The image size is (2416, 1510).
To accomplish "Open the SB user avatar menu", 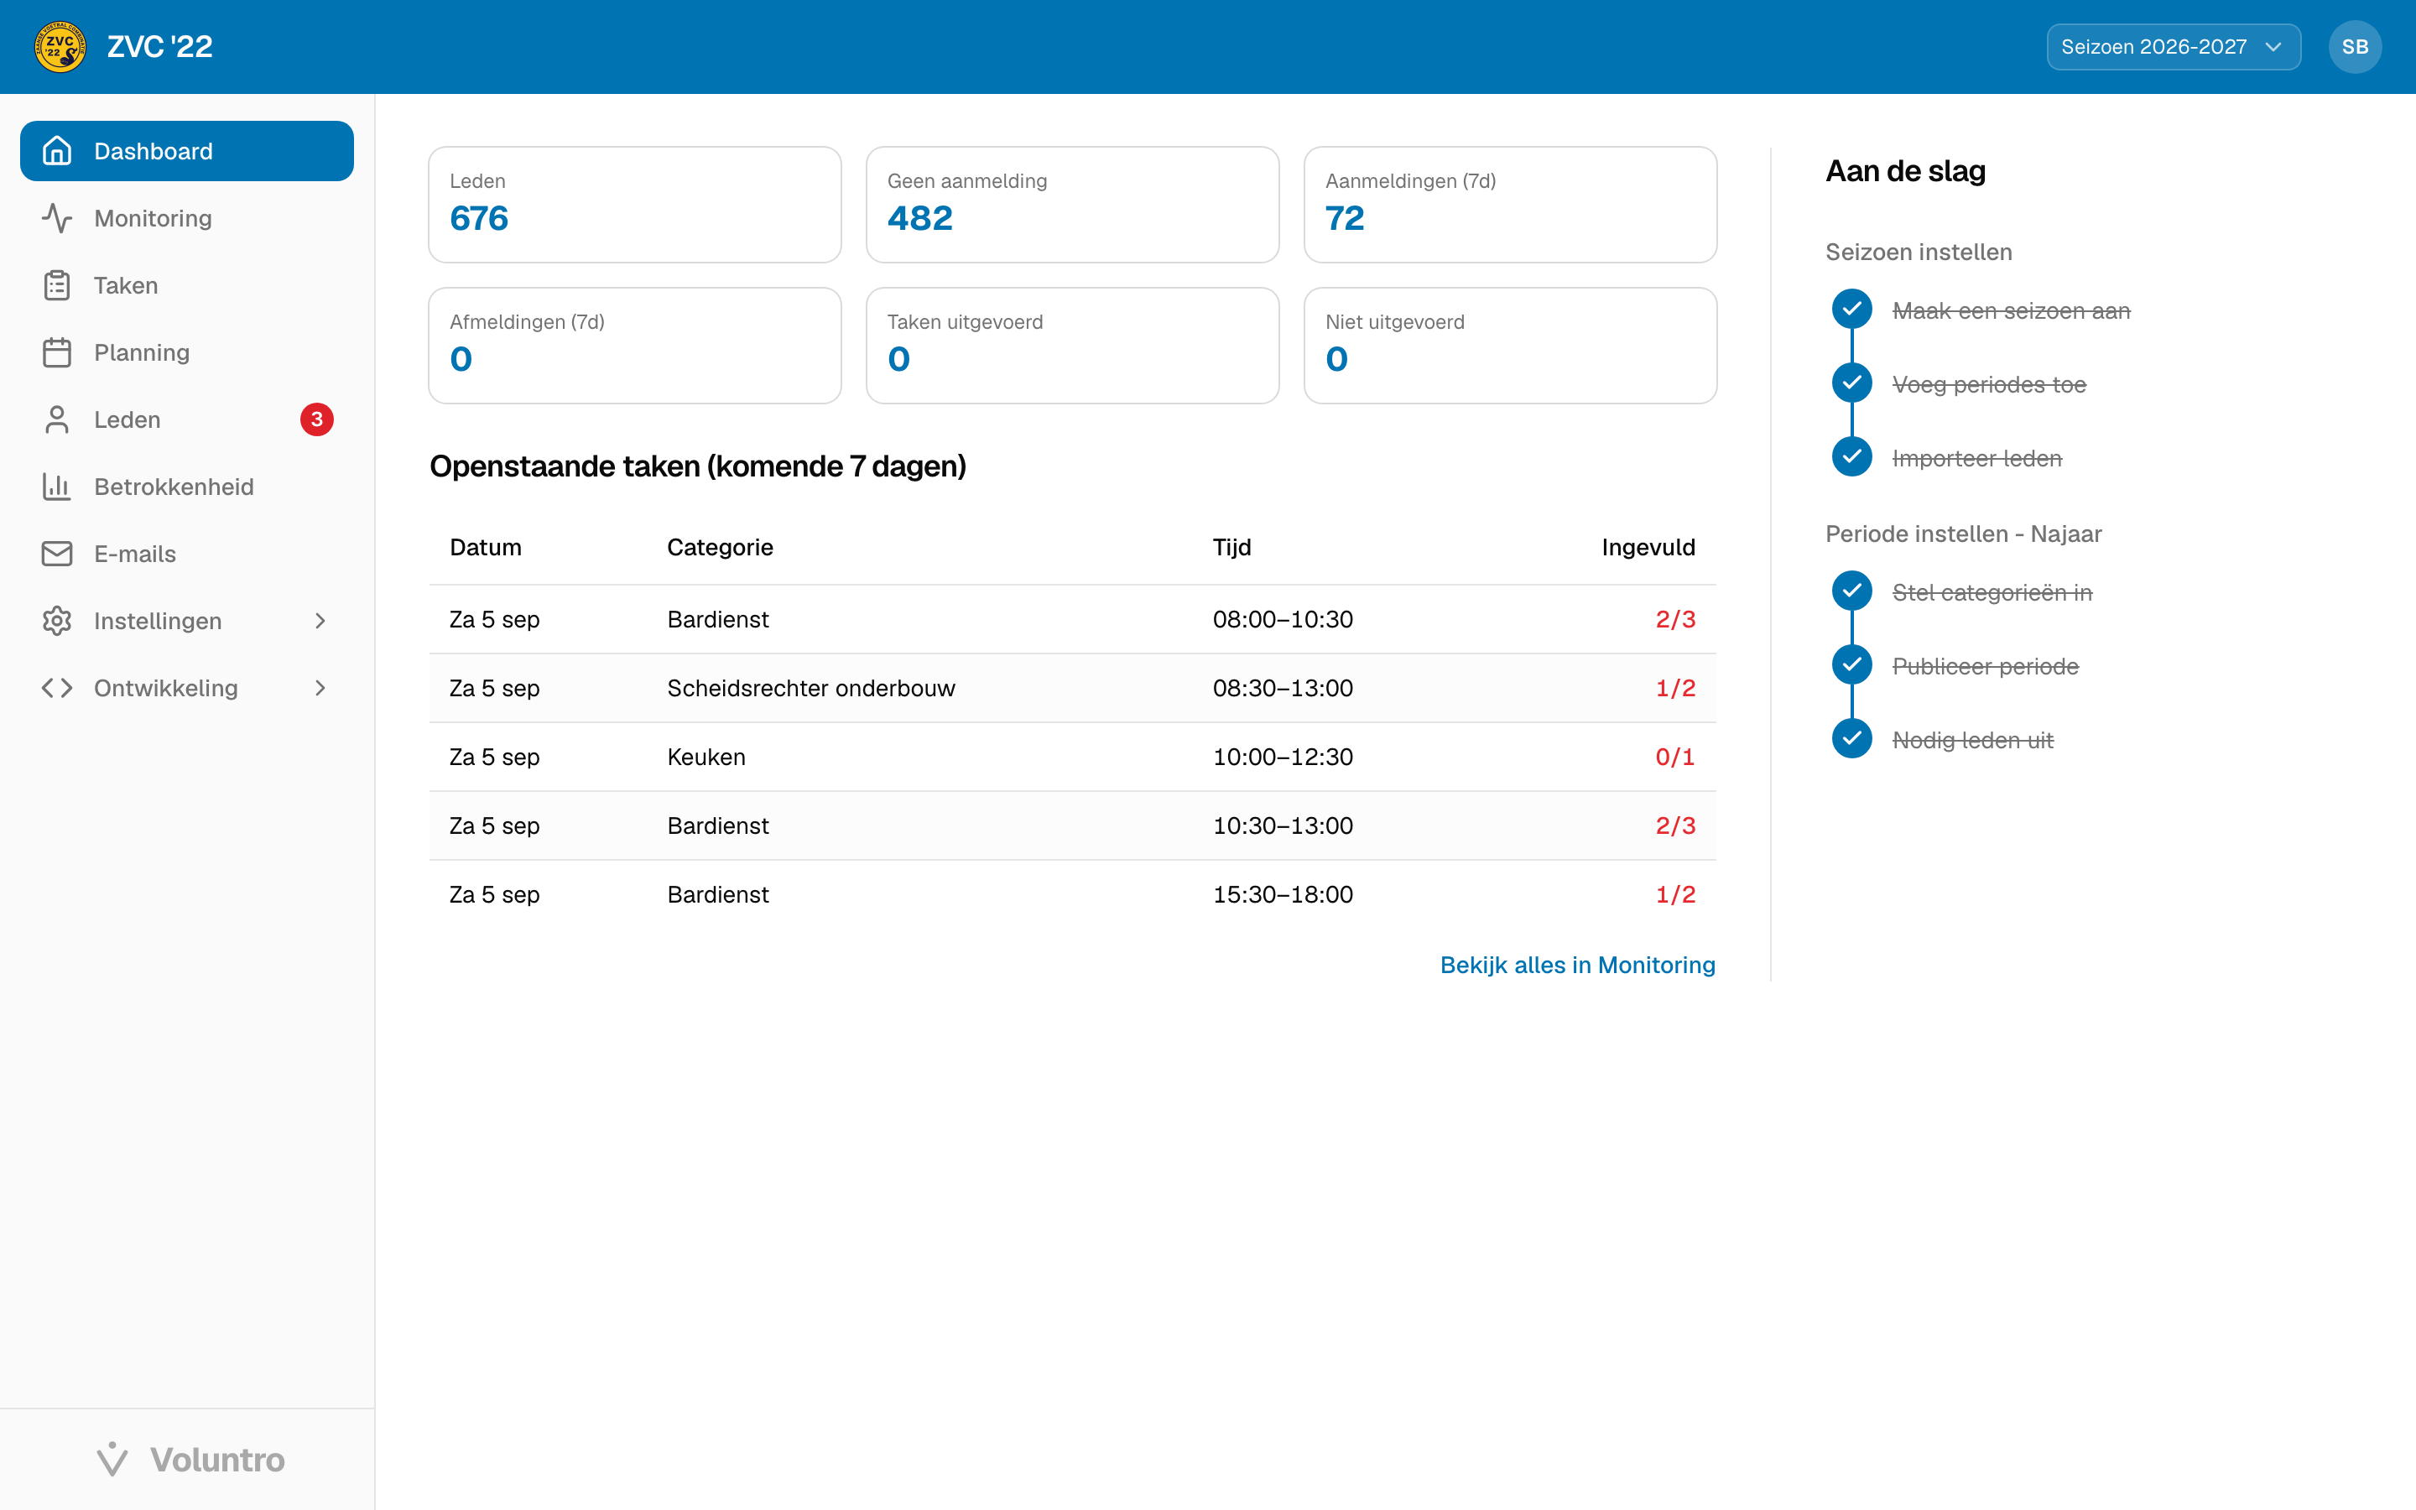I will click(x=2354, y=47).
